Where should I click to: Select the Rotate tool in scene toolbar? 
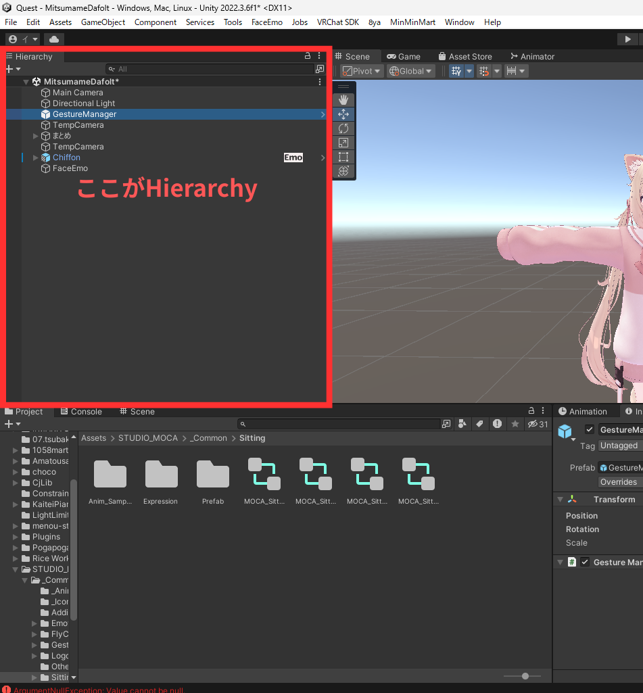pyautogui.click(x=343, y=128)
